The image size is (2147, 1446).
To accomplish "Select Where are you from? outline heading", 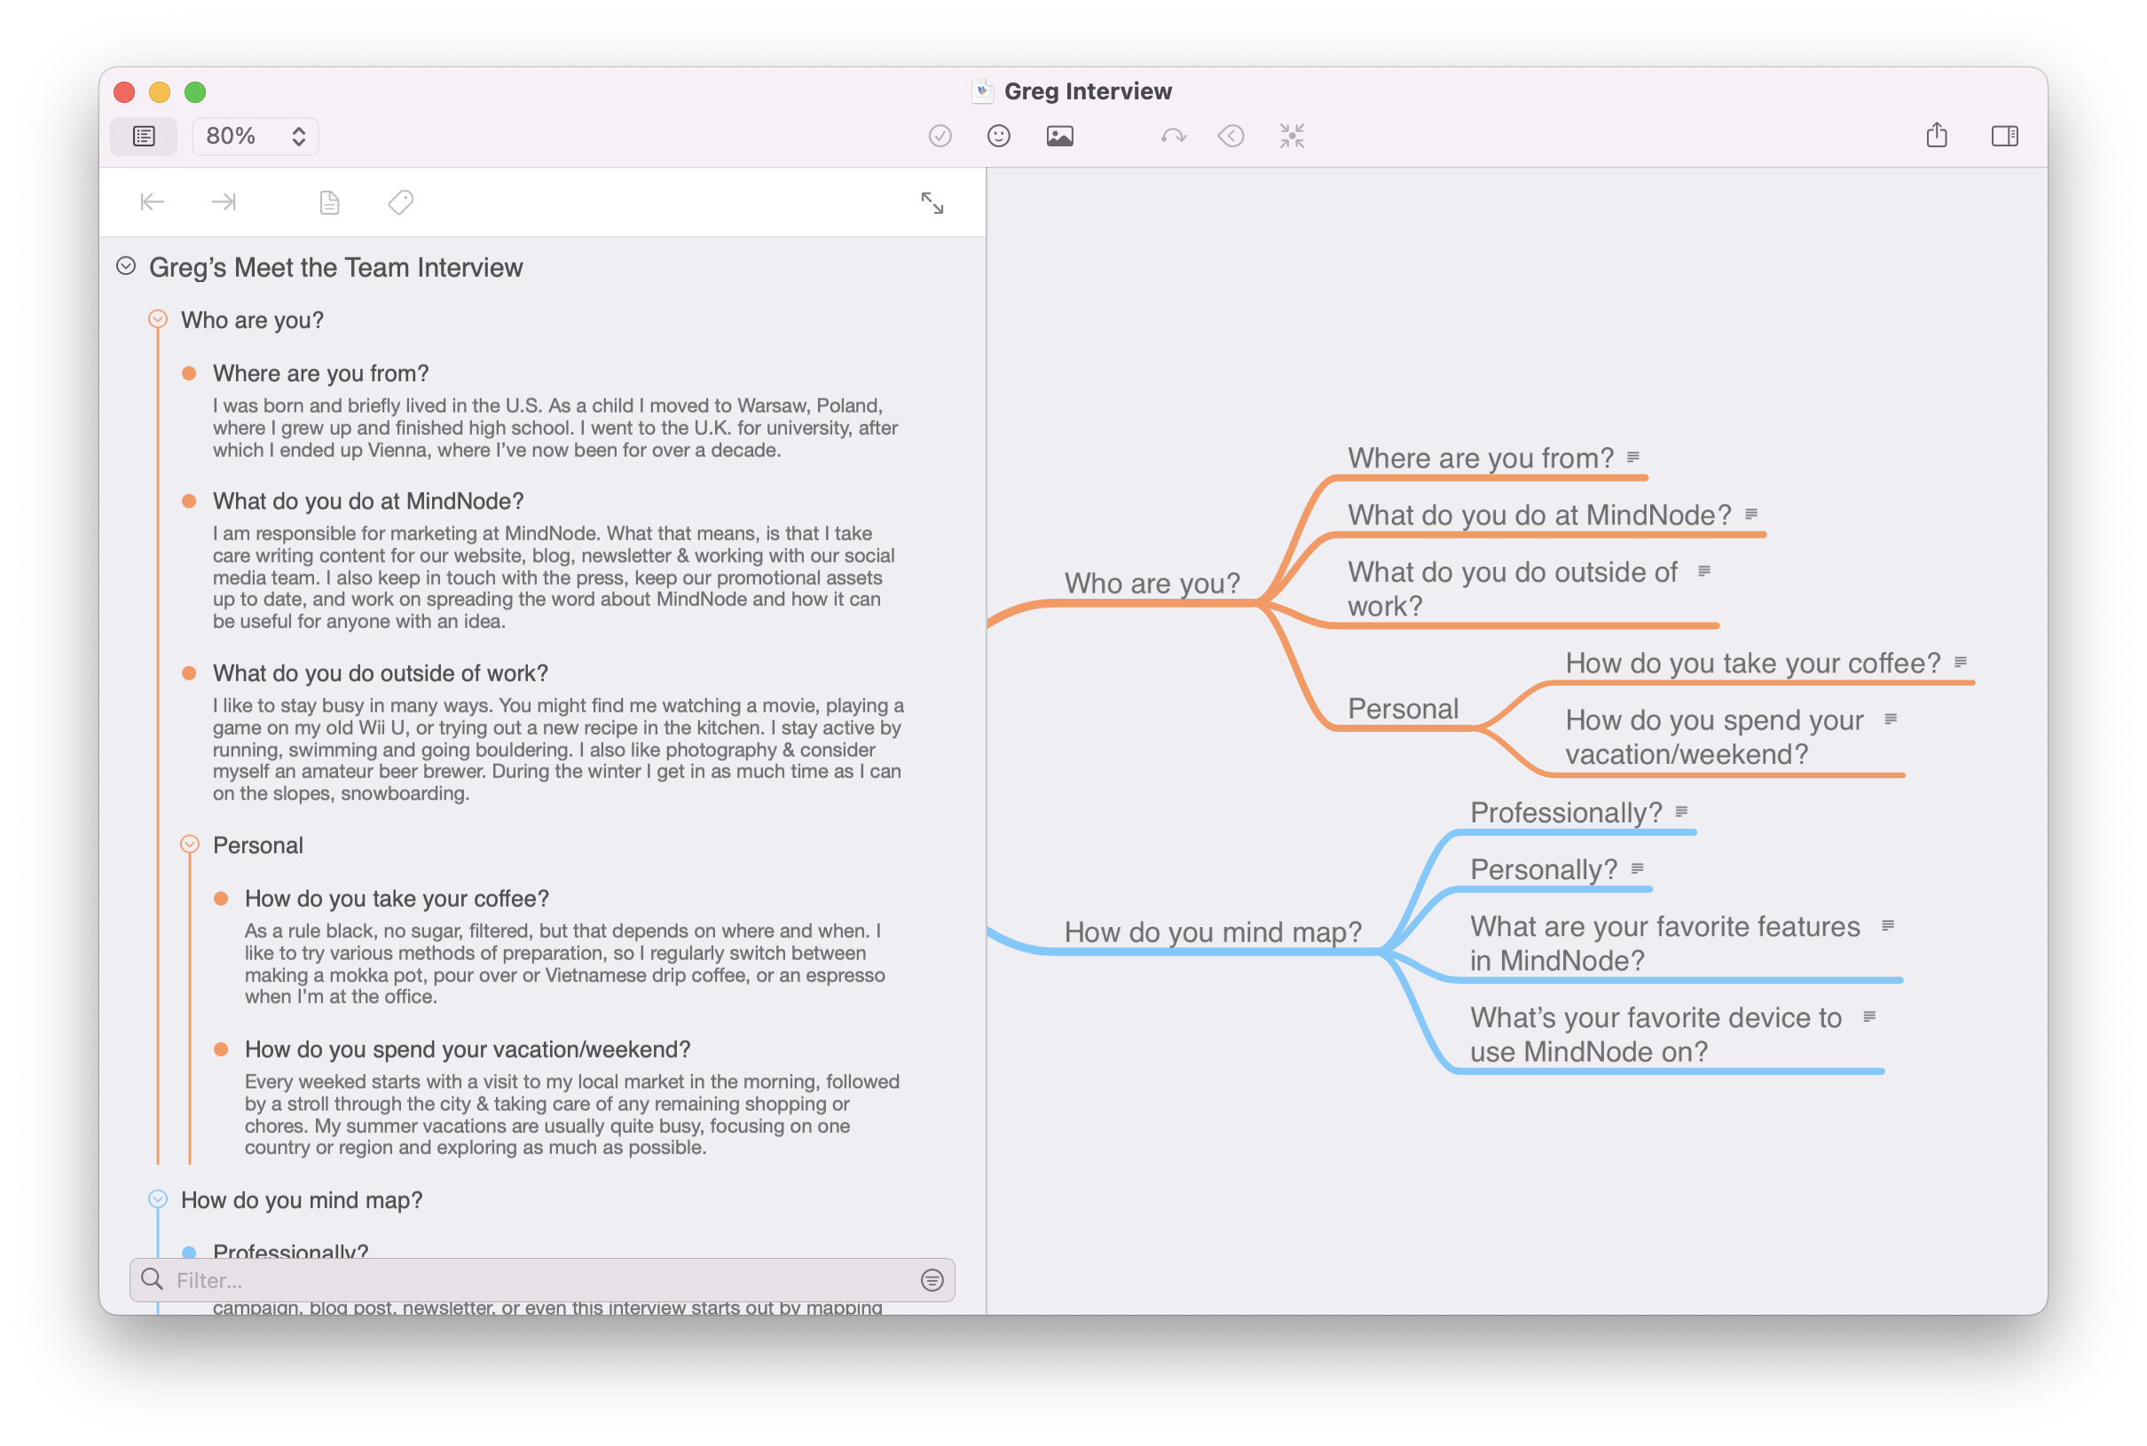I will pos(321,373).
